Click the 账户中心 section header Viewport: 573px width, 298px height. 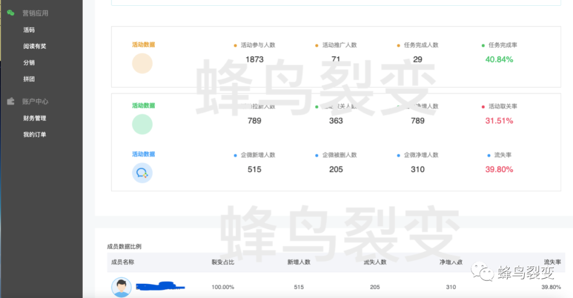(x=35, y=101)
